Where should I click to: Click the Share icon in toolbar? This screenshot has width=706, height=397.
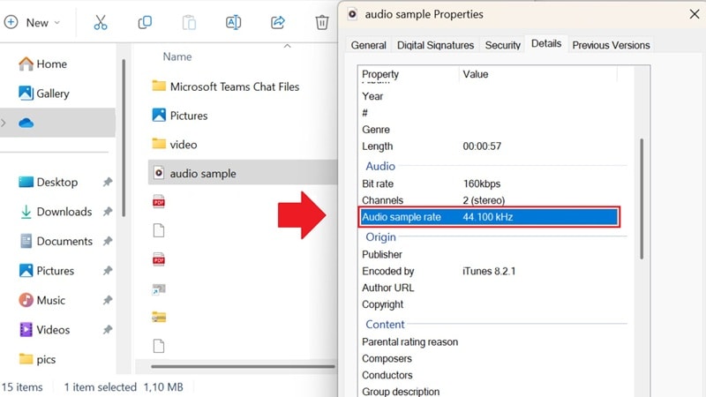click(278, 22)
